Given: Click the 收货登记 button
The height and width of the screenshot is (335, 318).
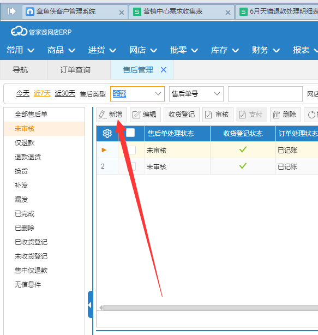Looking at the screenshot, I should coord(182,115).
